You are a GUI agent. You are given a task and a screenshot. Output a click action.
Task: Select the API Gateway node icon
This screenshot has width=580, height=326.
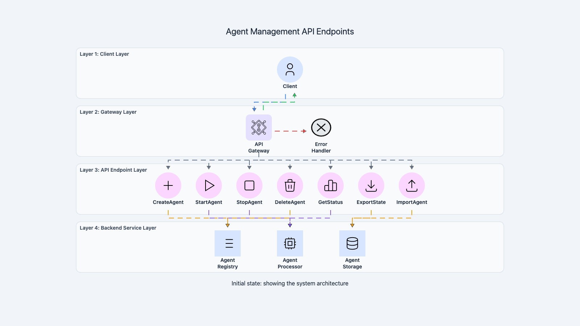tap(259, 128)
